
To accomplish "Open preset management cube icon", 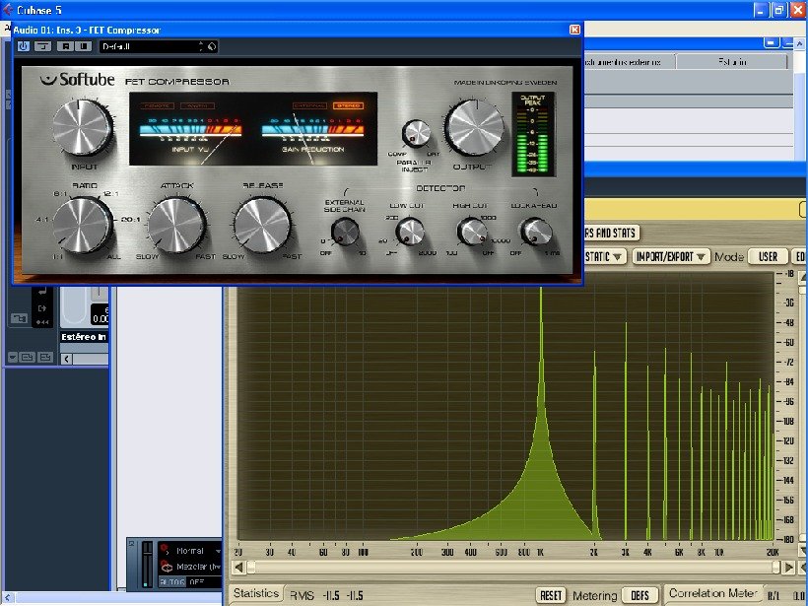I will (x=212, y=46).
